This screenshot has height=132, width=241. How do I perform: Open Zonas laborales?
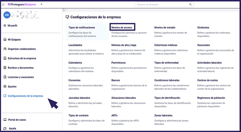click(163, 115)
